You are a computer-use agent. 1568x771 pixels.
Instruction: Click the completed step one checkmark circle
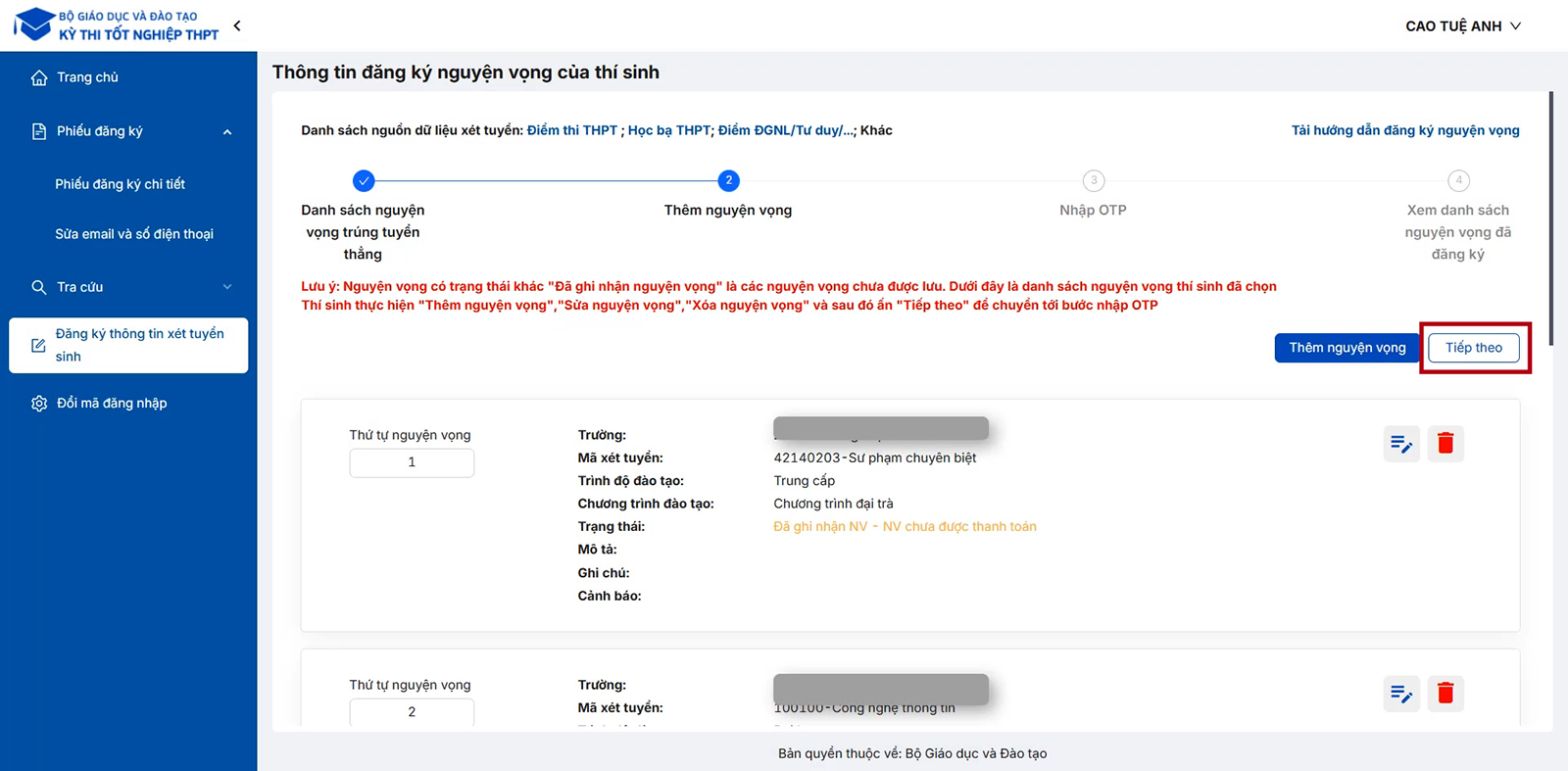[364, 181]
